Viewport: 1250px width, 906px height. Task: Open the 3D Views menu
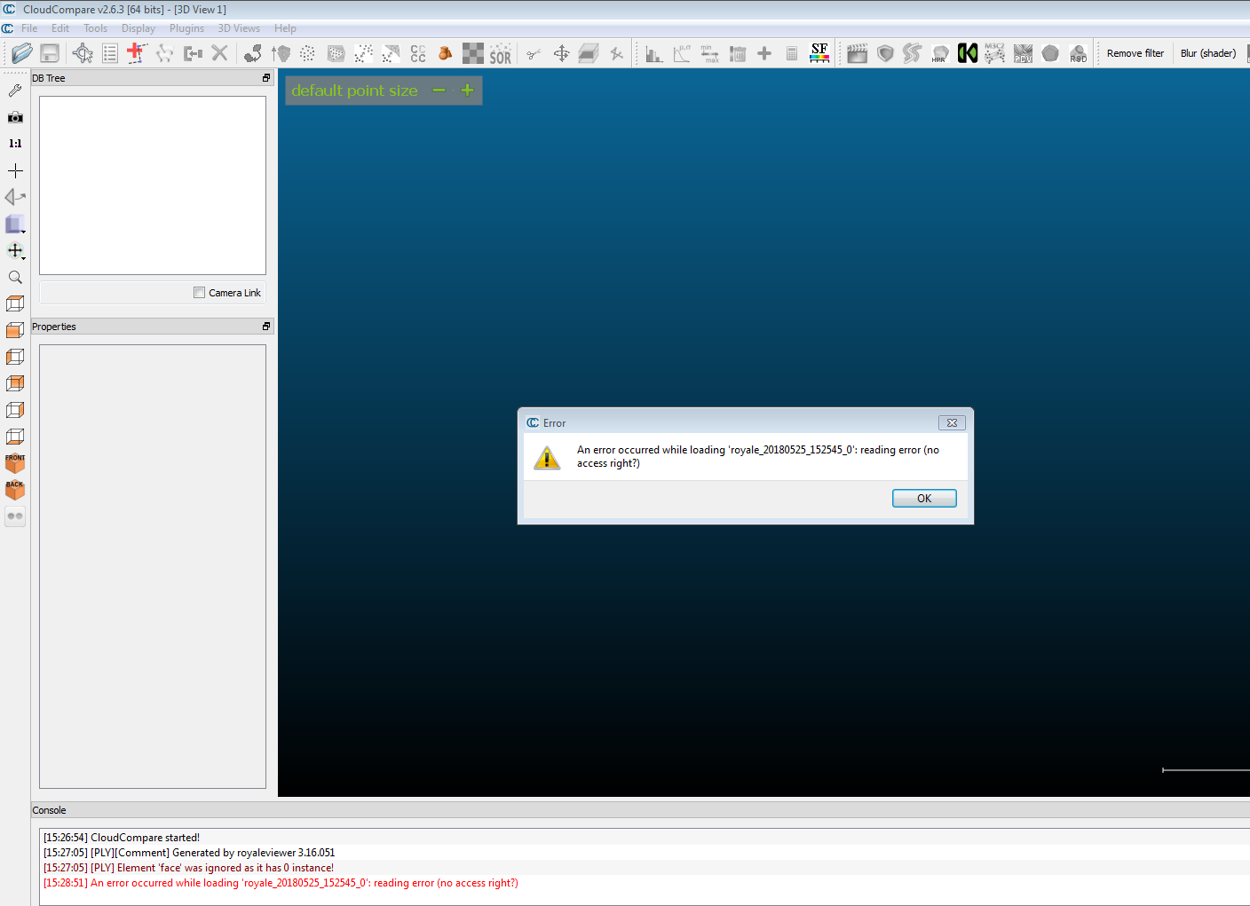(x=239, y=28)
